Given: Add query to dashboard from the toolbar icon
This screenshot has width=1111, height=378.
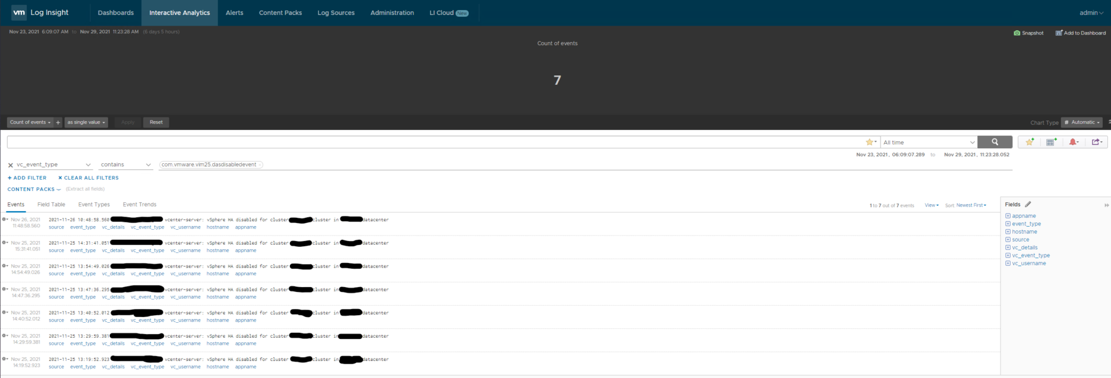Looking at the screenshot, I should point(1051,142).
